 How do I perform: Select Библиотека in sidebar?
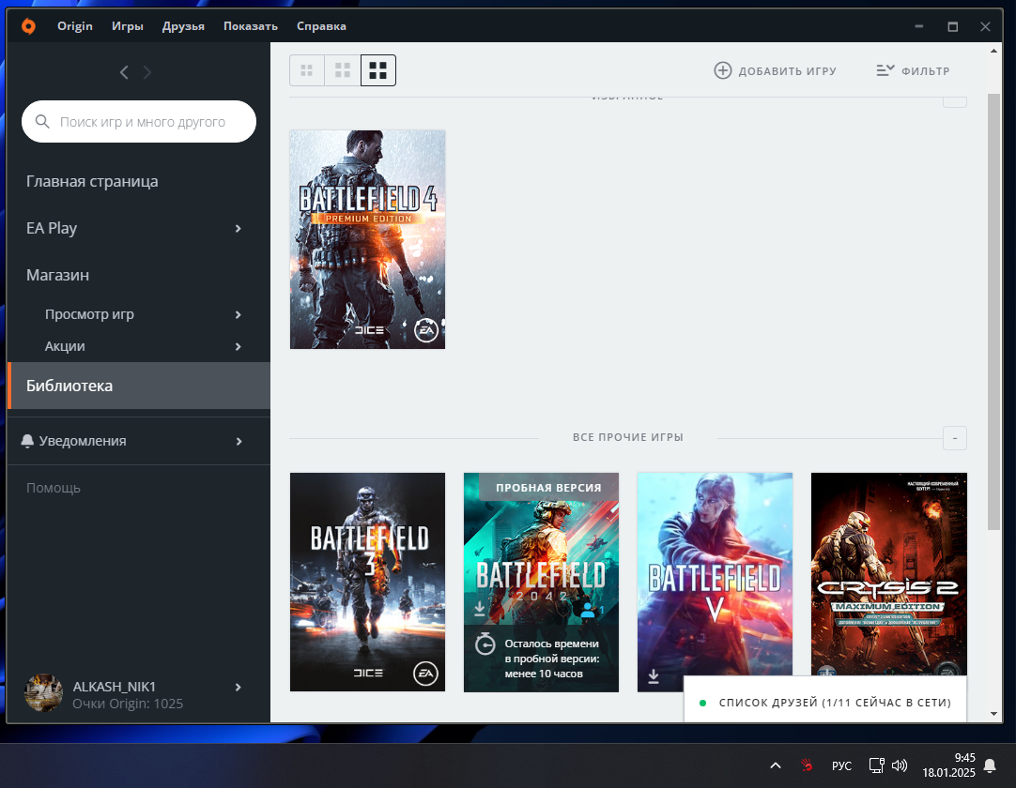pyautogui.click(x=138, y=386)
